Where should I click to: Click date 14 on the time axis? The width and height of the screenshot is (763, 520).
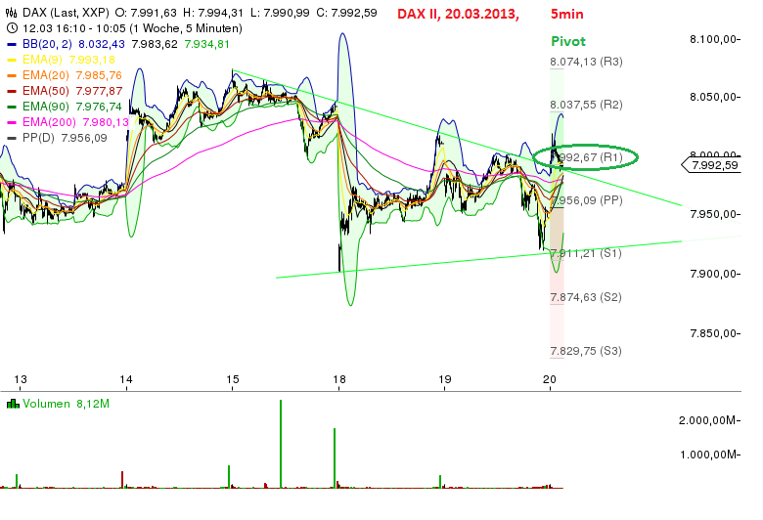pos(126,379)
